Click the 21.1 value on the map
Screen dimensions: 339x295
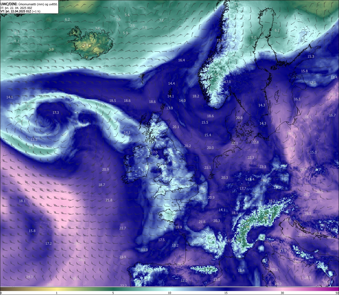coord(208,168)
